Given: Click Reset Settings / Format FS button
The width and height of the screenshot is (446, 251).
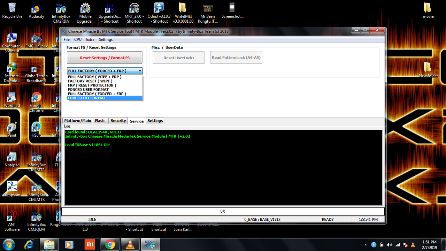Looking at the screenshot, I should (x=105, y=58).
